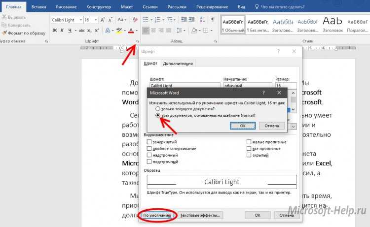Expand the shading dropdown arrow
370x227 pixels.
click(200, 31)
